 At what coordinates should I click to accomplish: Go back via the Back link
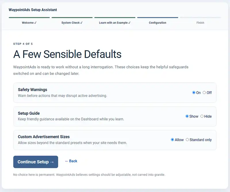(x=71, y=161)
